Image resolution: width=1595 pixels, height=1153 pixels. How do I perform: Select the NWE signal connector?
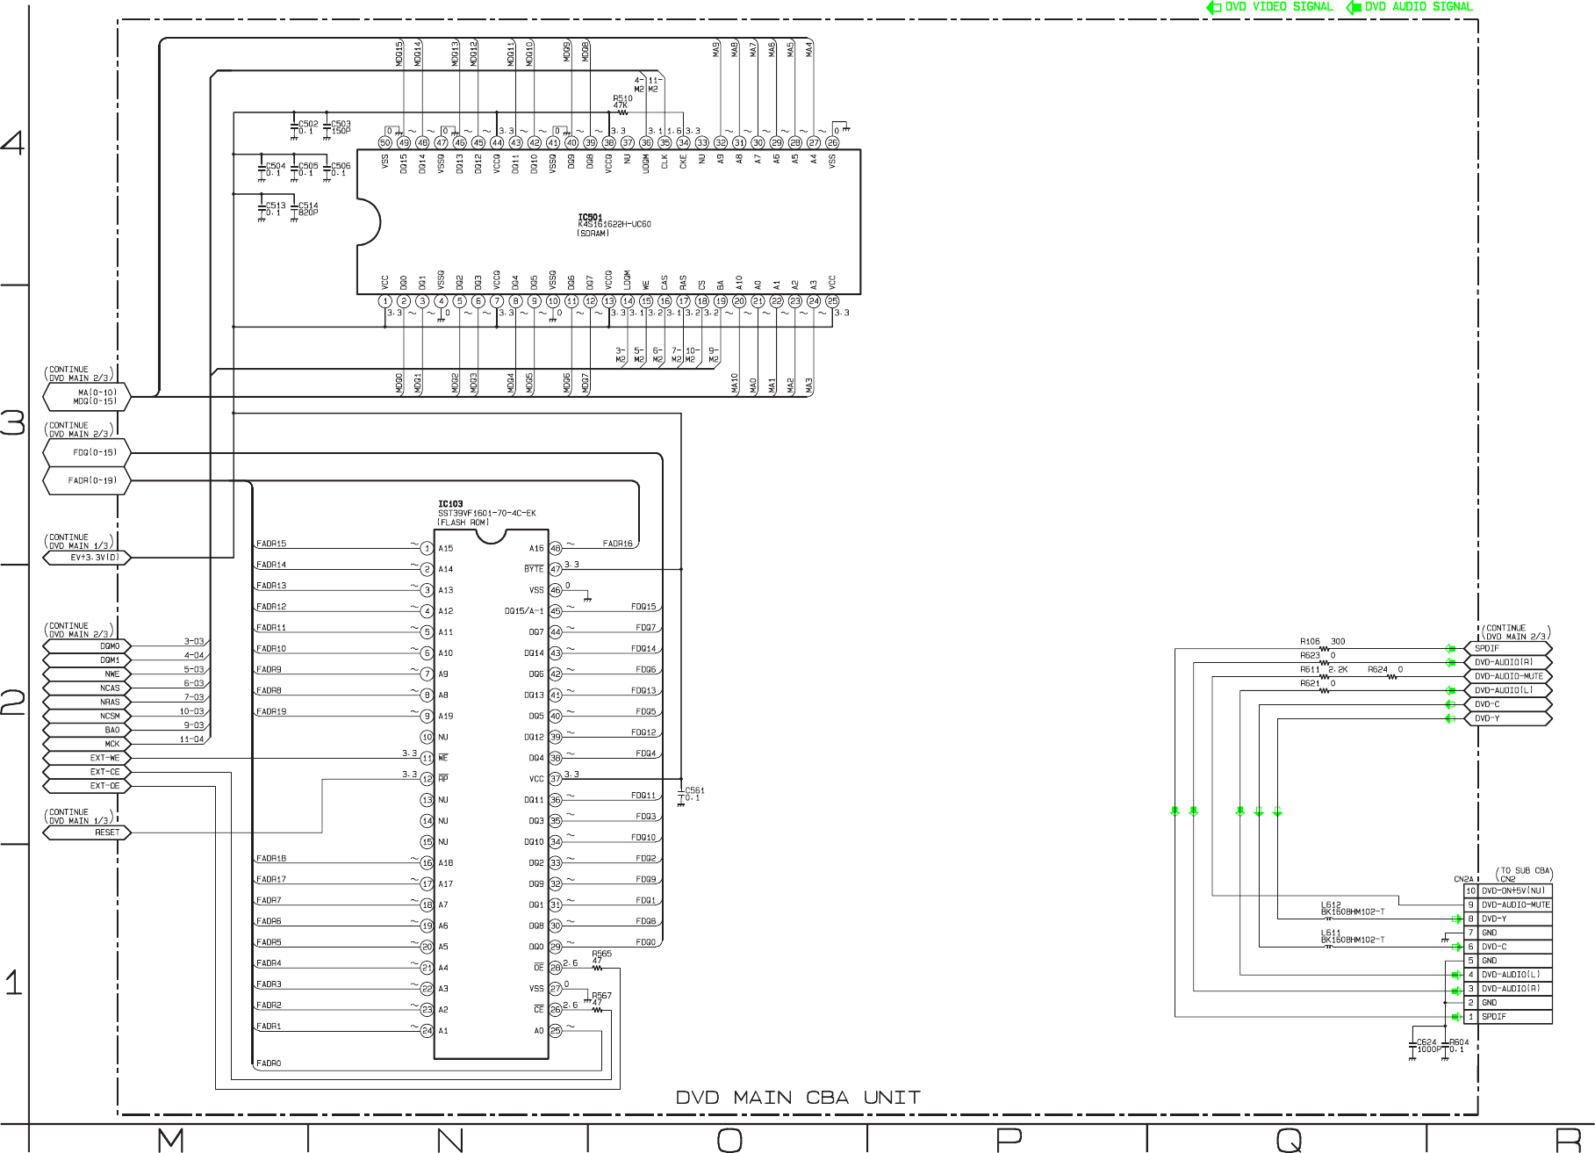[x=86, y=674]
